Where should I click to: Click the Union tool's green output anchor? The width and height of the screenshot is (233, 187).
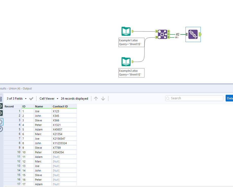click(200, 34)
